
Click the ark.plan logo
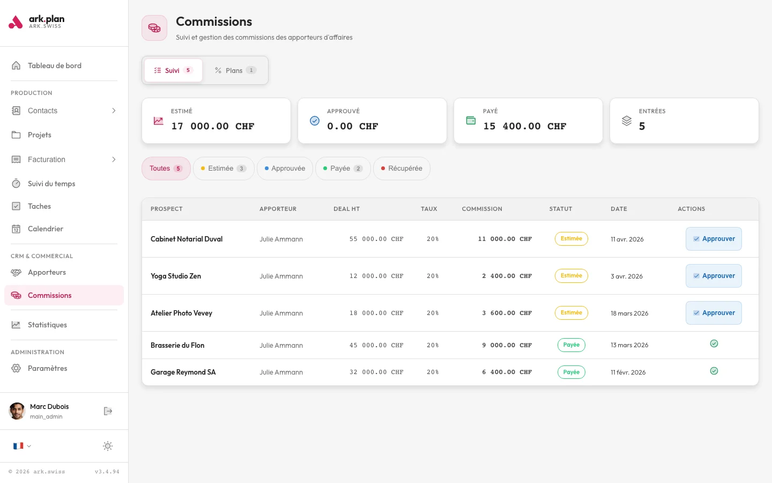pos(36,22)
